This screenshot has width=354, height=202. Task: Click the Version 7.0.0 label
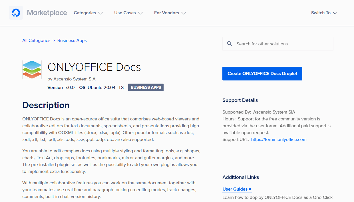[x=61, y=87]
